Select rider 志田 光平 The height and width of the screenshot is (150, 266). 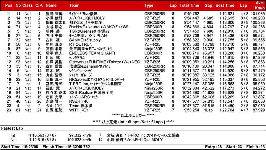point(54,97)
